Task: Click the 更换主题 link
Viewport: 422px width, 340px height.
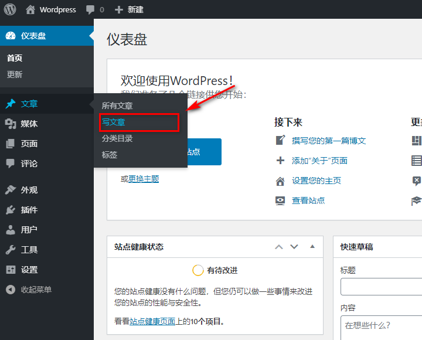Action: (144, 179)
